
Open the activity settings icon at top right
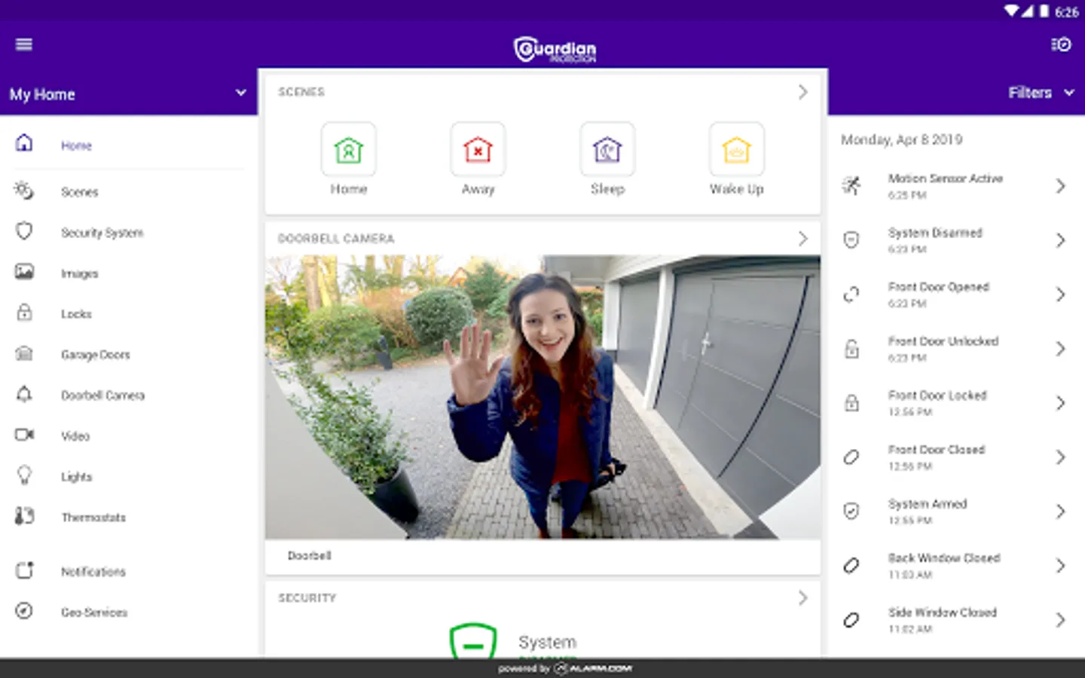[x=1061, y=44]
